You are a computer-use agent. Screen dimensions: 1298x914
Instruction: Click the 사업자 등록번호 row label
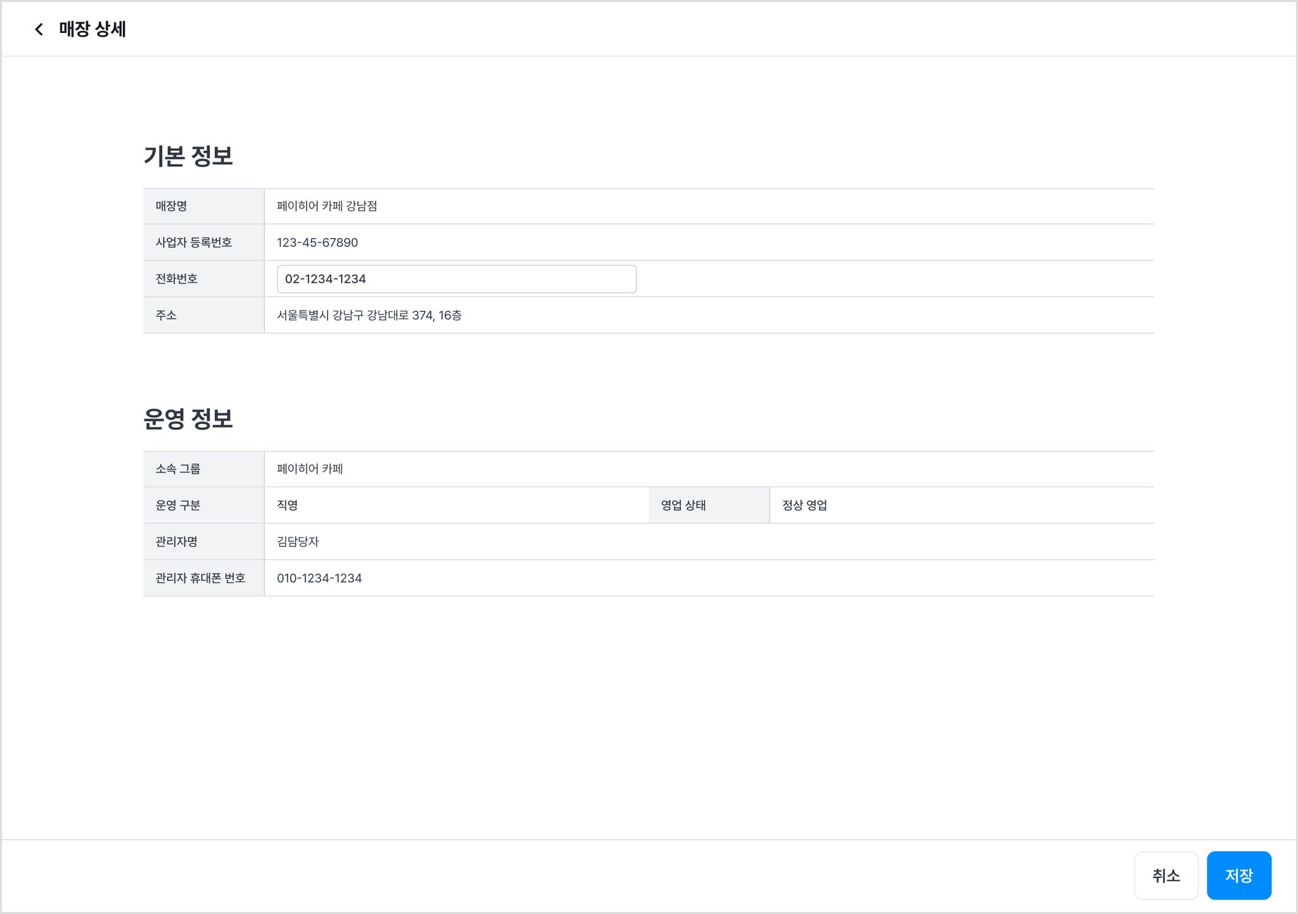pos(194,243)
